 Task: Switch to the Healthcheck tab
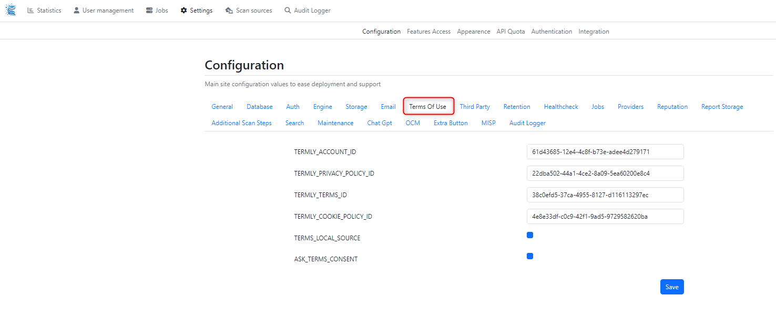click(561, 107)
